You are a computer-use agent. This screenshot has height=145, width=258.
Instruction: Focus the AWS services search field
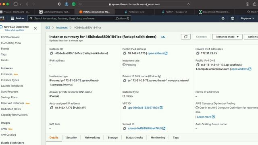click(79, 18)
